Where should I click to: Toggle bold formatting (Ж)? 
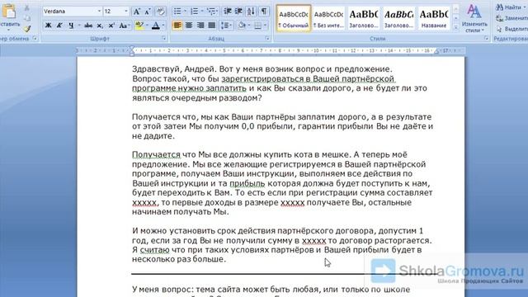tap(48, 26)
